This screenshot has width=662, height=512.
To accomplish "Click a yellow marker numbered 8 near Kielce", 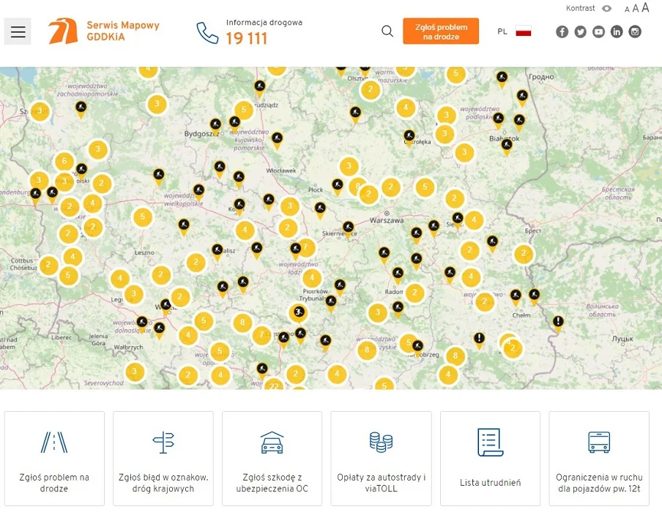I will (x=367, y=350).
